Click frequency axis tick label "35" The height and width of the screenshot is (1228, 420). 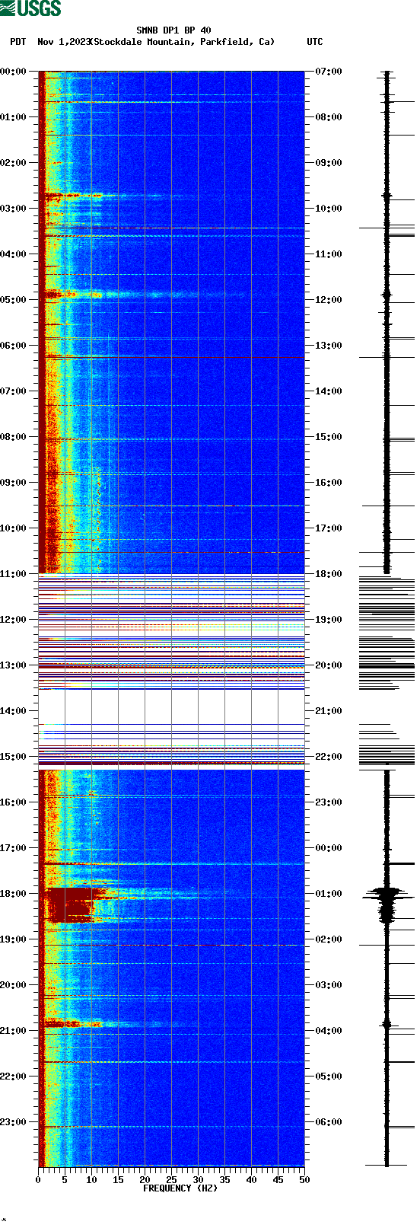224,1180
